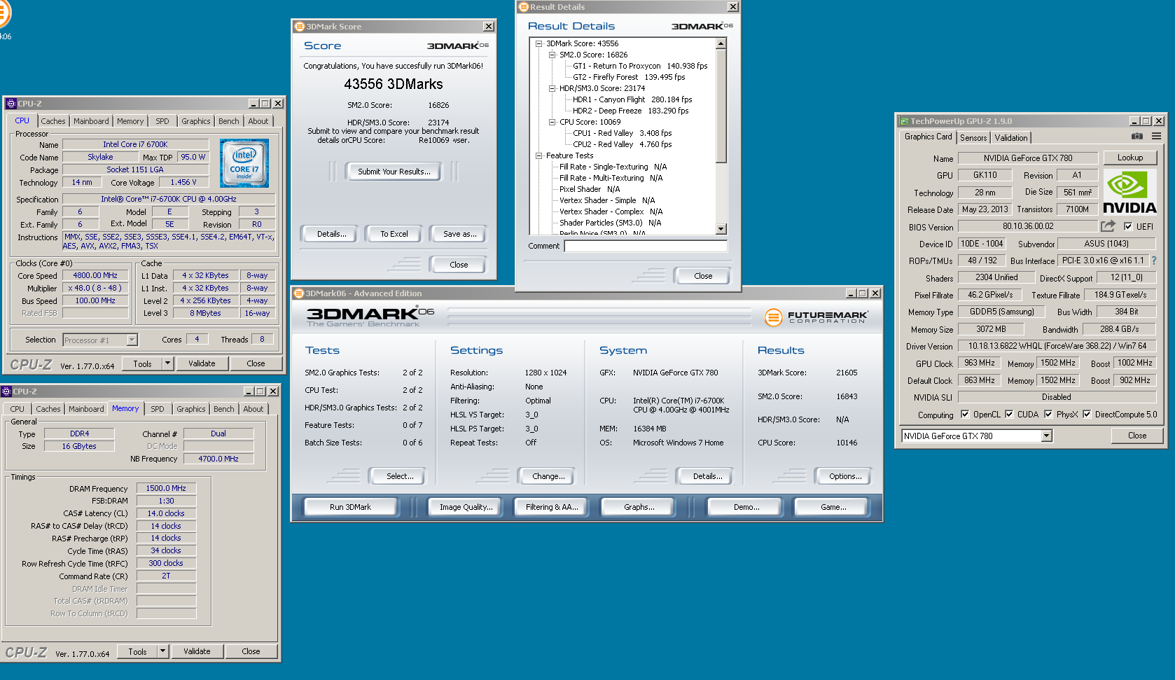Collapse the SM2.0 Score tree node
Screen dimensions: 1175x680
coord(552,55)
